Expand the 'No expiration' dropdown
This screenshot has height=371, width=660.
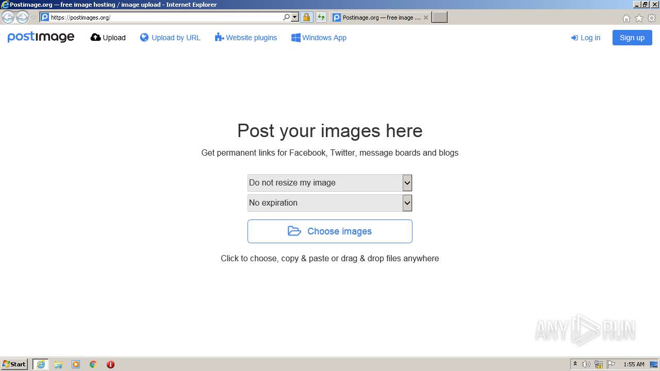[x=330, y=203]
